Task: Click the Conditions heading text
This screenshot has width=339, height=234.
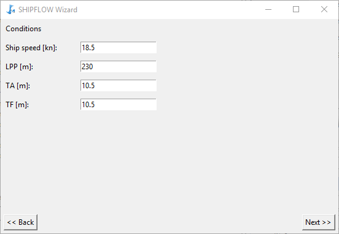Action: point(23,29)
